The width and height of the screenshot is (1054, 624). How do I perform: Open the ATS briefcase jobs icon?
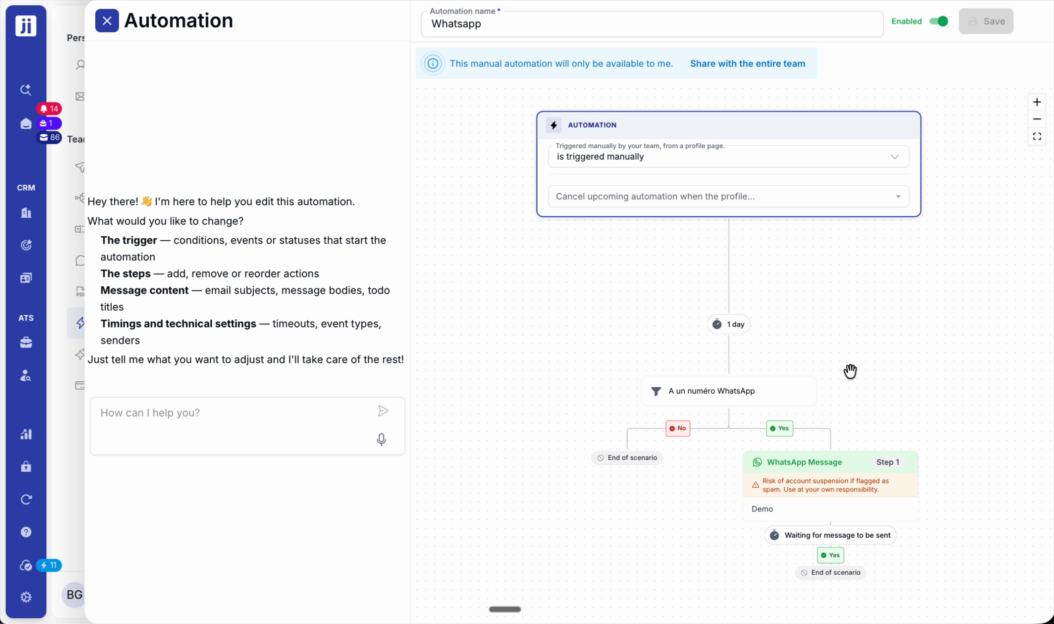coord(26,343)
